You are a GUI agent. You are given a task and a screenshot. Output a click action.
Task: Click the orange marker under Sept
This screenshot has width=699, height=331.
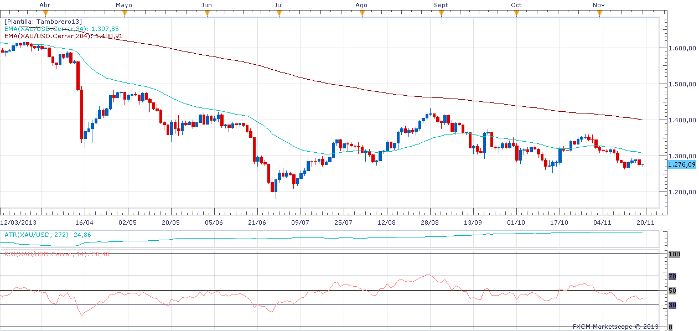pyautogui.click(x=441, y=14)
